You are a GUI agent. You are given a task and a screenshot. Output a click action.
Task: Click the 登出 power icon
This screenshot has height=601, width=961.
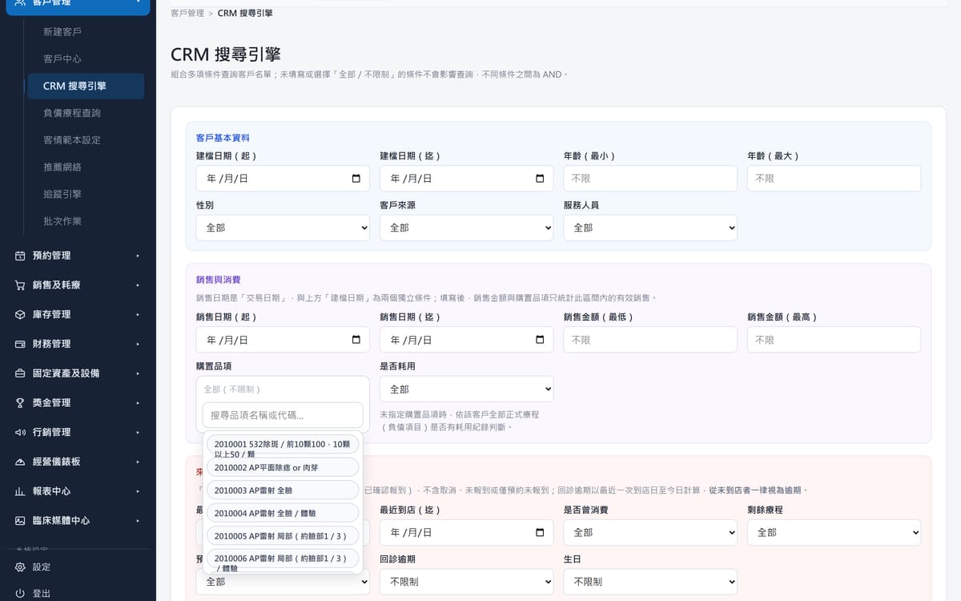(x=20, y=594)
